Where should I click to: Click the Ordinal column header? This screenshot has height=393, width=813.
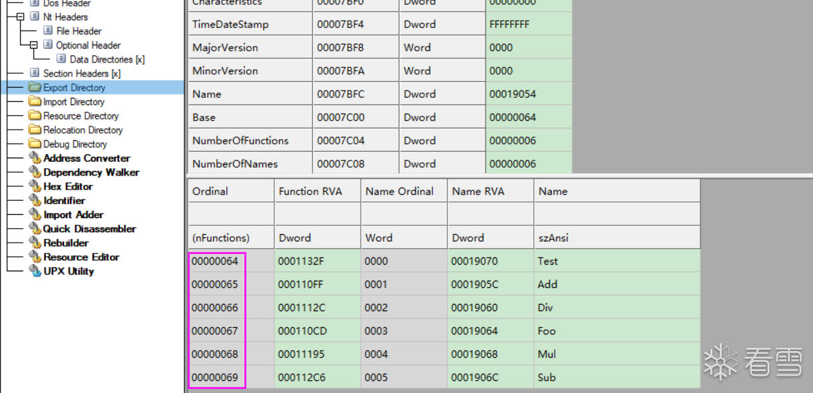pyautogui.click(x=231, y=191)
